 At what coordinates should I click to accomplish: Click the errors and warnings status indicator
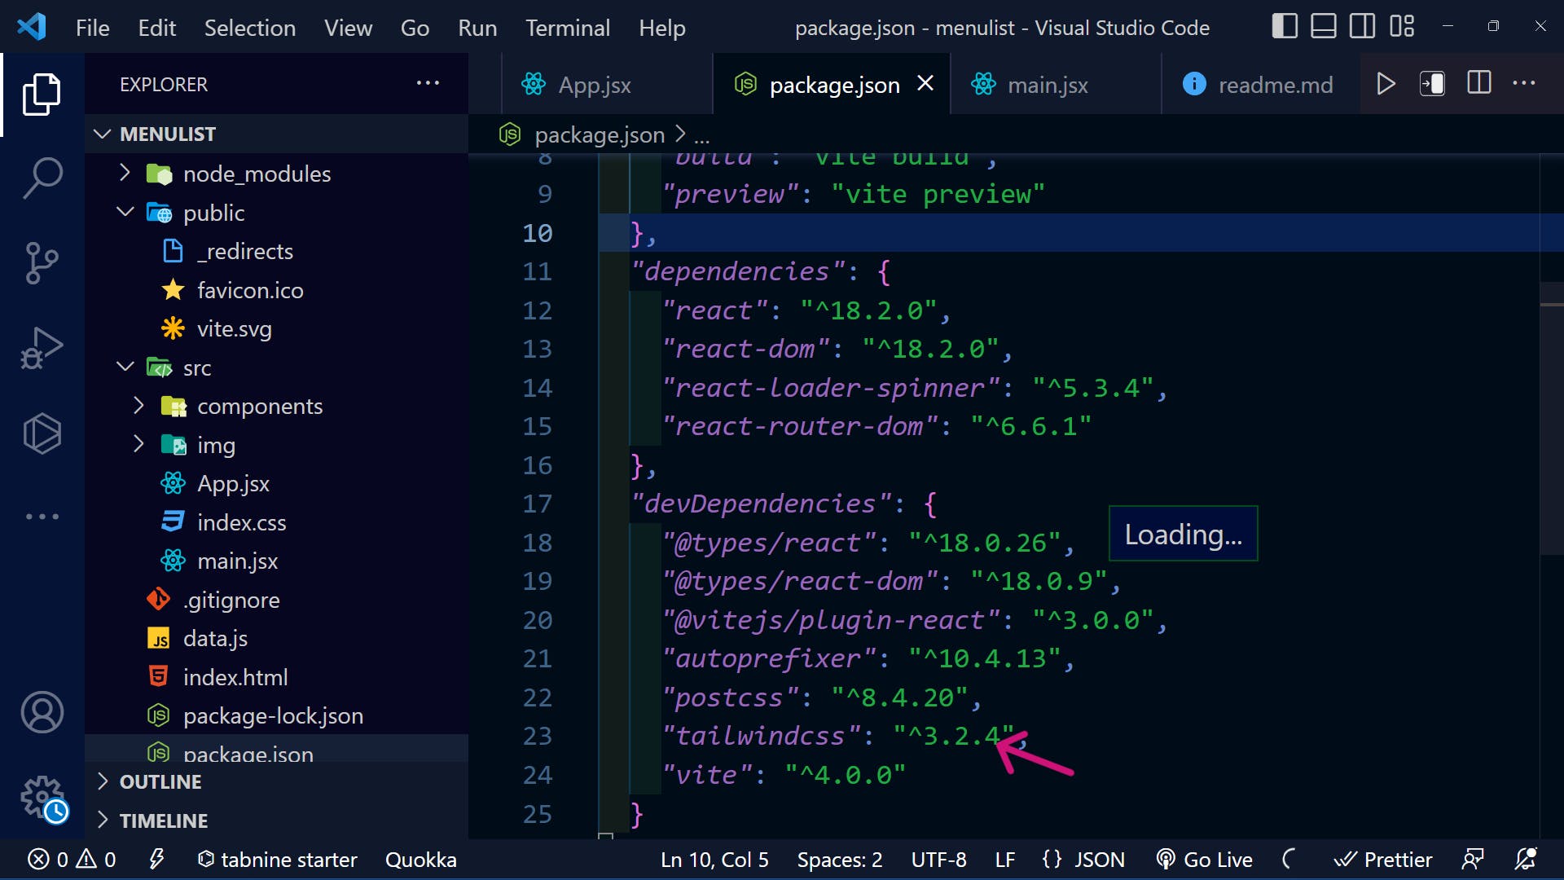point(69,859)
